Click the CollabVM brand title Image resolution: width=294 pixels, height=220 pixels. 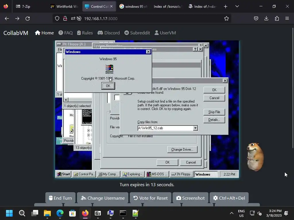tap(16, 33)
